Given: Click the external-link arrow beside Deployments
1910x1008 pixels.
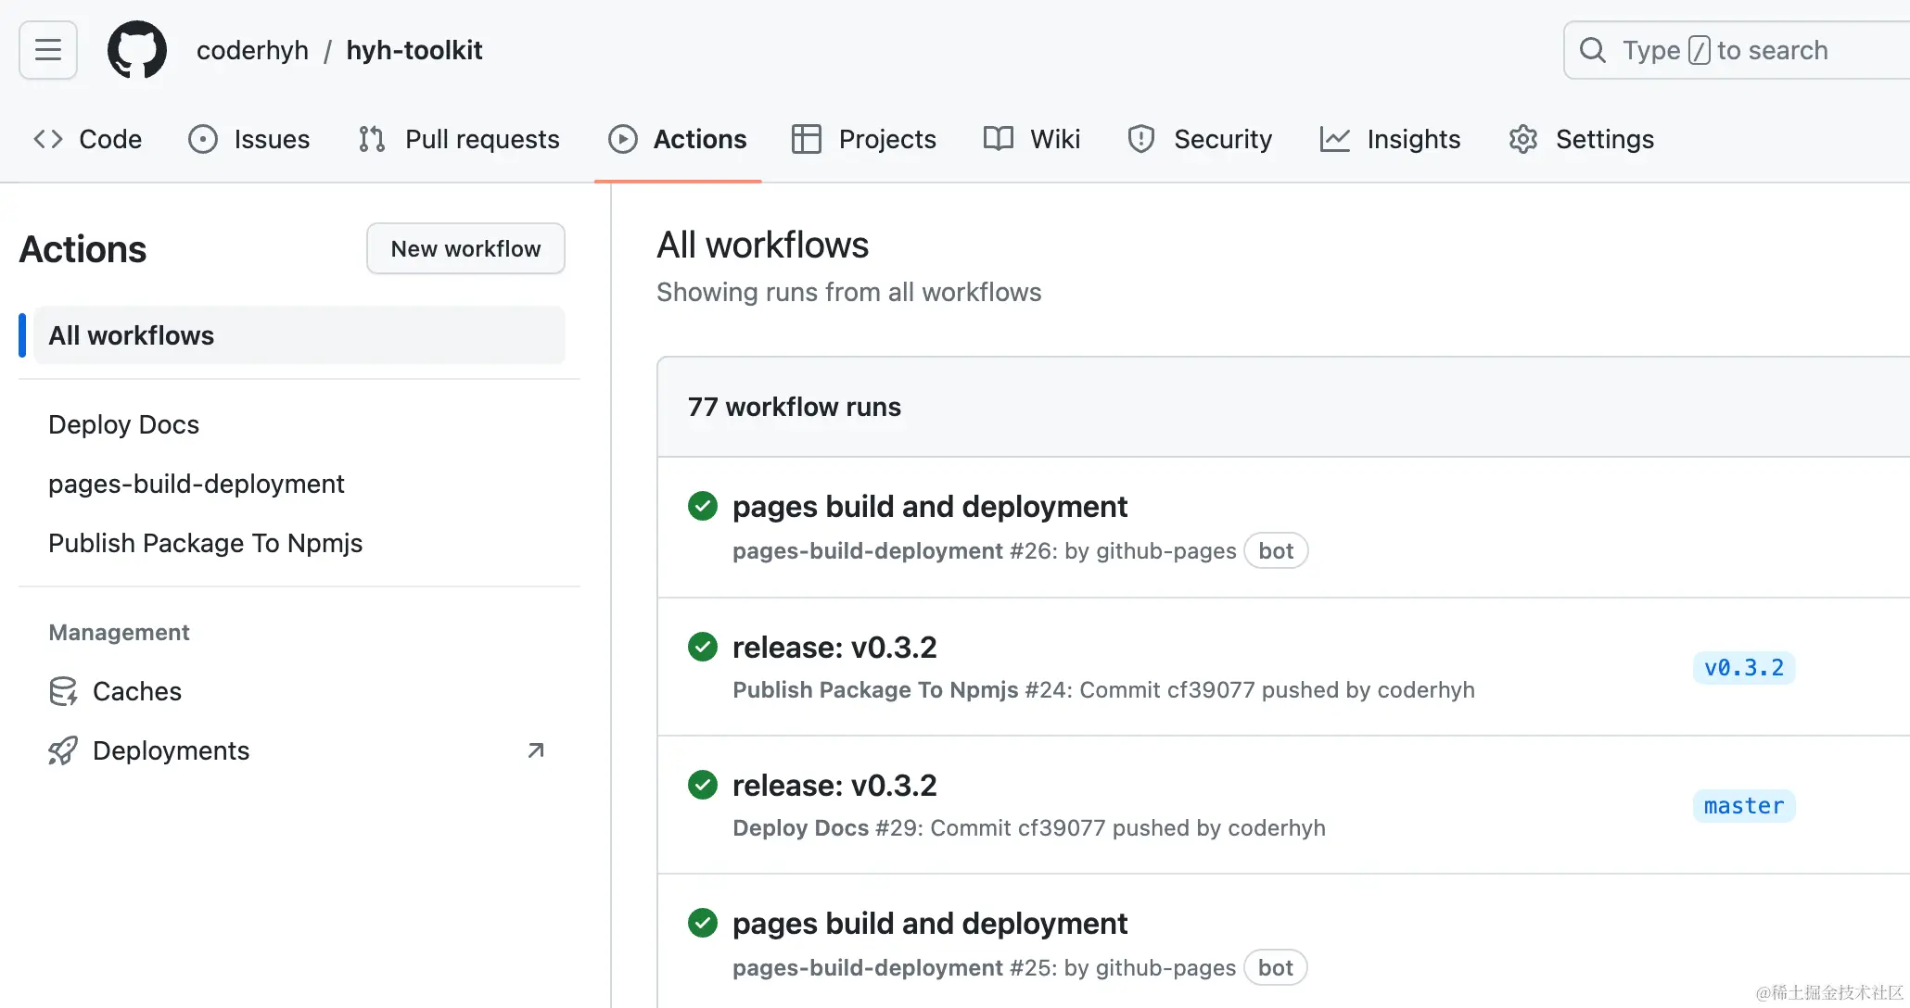Looking at the screenshot, I should (536, 750).
